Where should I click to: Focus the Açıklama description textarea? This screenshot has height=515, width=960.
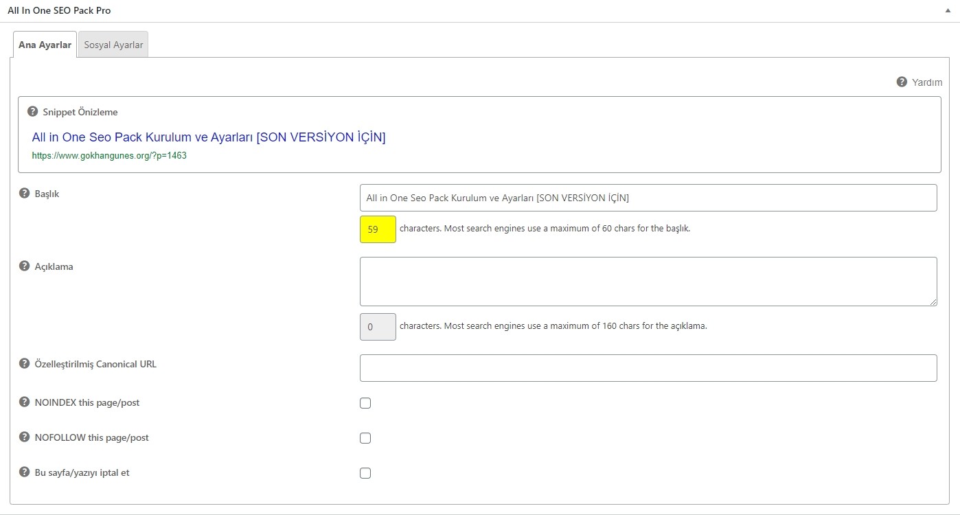[648, 282]
